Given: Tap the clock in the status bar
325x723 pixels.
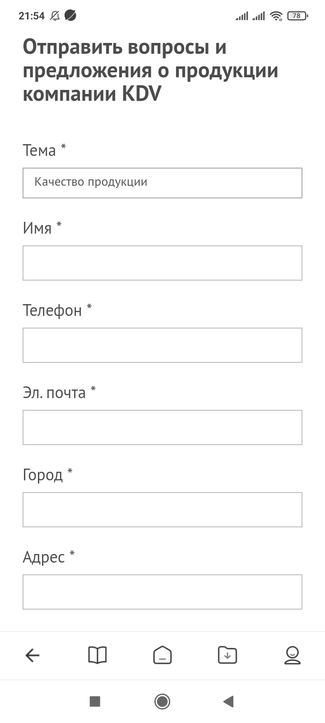Looking at the screenshot, I should 32,16.
